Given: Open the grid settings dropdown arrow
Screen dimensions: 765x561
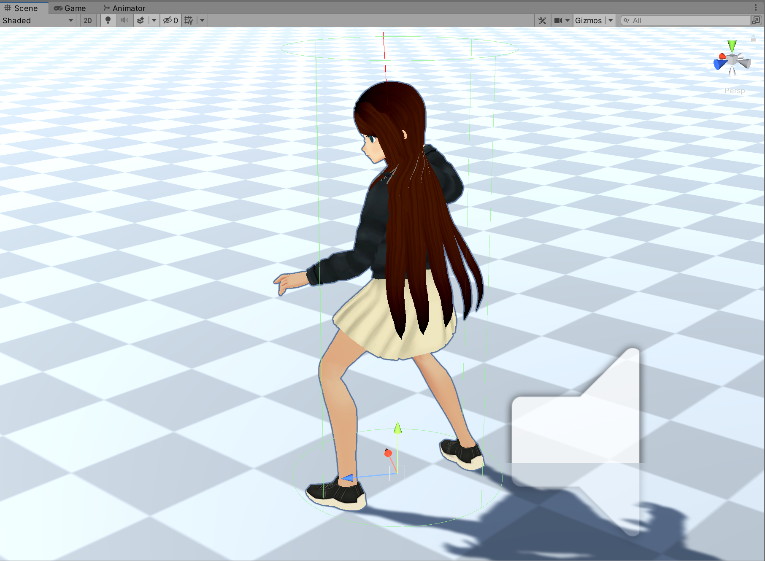Looking at the screenshot, I should tap(202, 20).
